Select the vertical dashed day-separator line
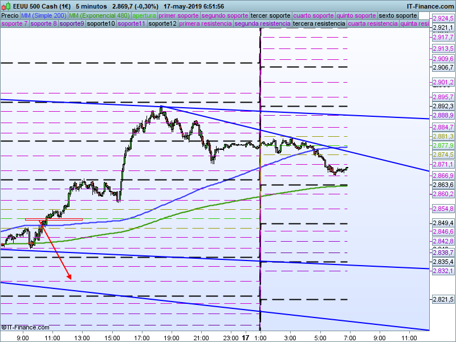This screenshot has height=342, width=456. [x=260, y=180]
